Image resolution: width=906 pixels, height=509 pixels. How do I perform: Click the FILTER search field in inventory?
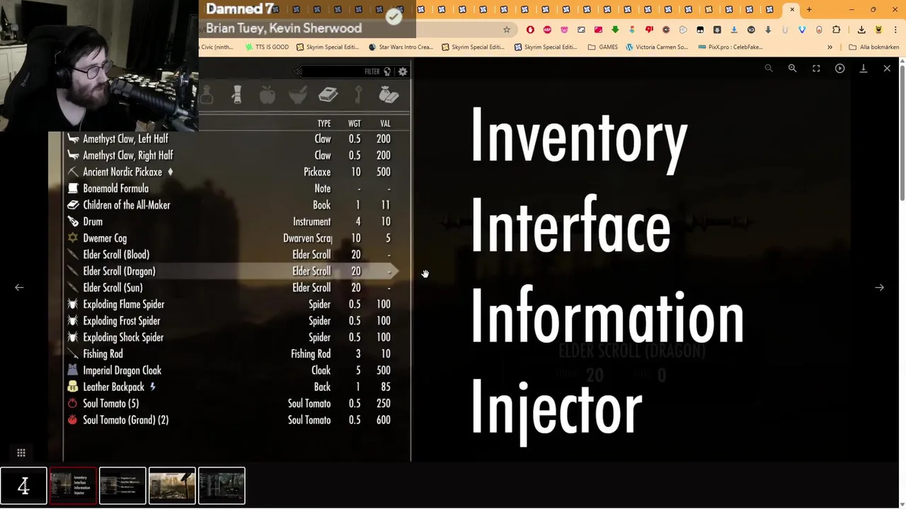[345, 72]
